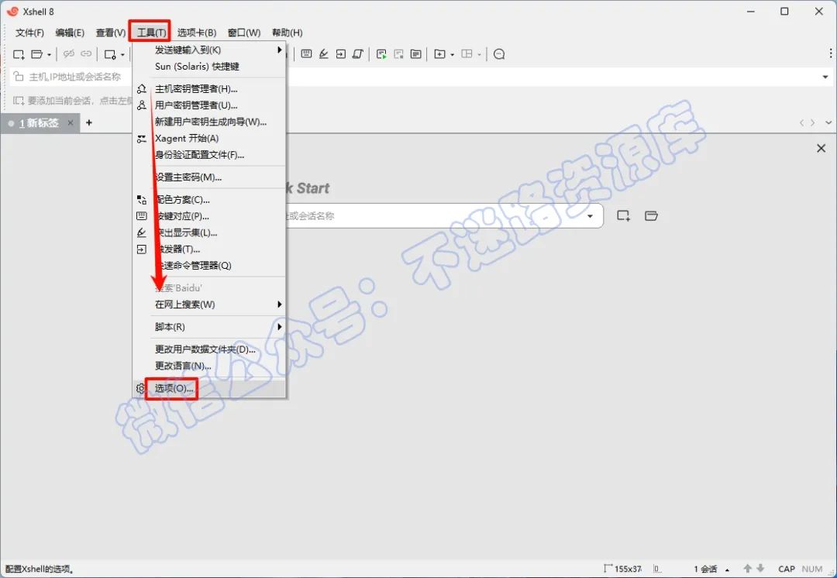Expand the Properties icon dropdown arrow

click(122, 54)
